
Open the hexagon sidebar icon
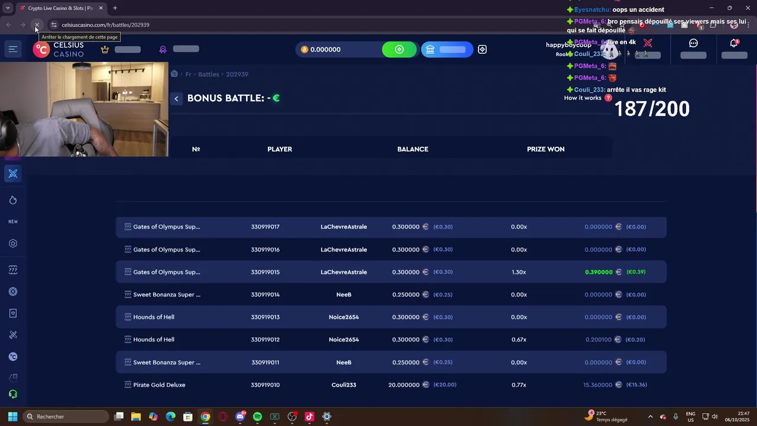coord(13,243)
